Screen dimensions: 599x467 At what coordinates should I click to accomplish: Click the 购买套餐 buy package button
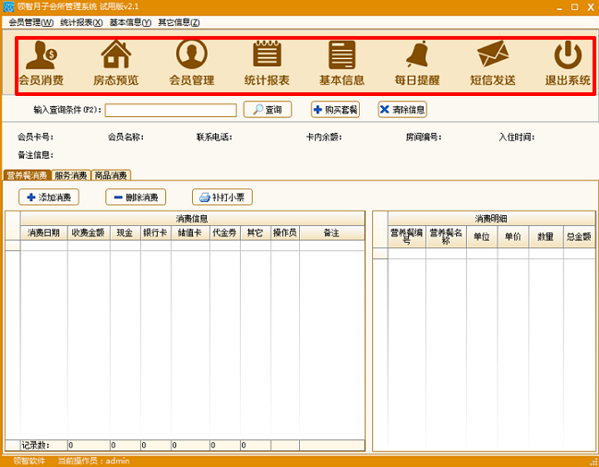coord(335,110)
